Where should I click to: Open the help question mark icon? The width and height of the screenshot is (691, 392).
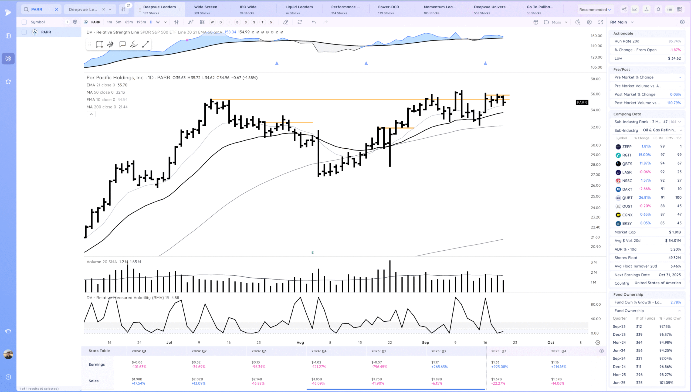(8, 377)
